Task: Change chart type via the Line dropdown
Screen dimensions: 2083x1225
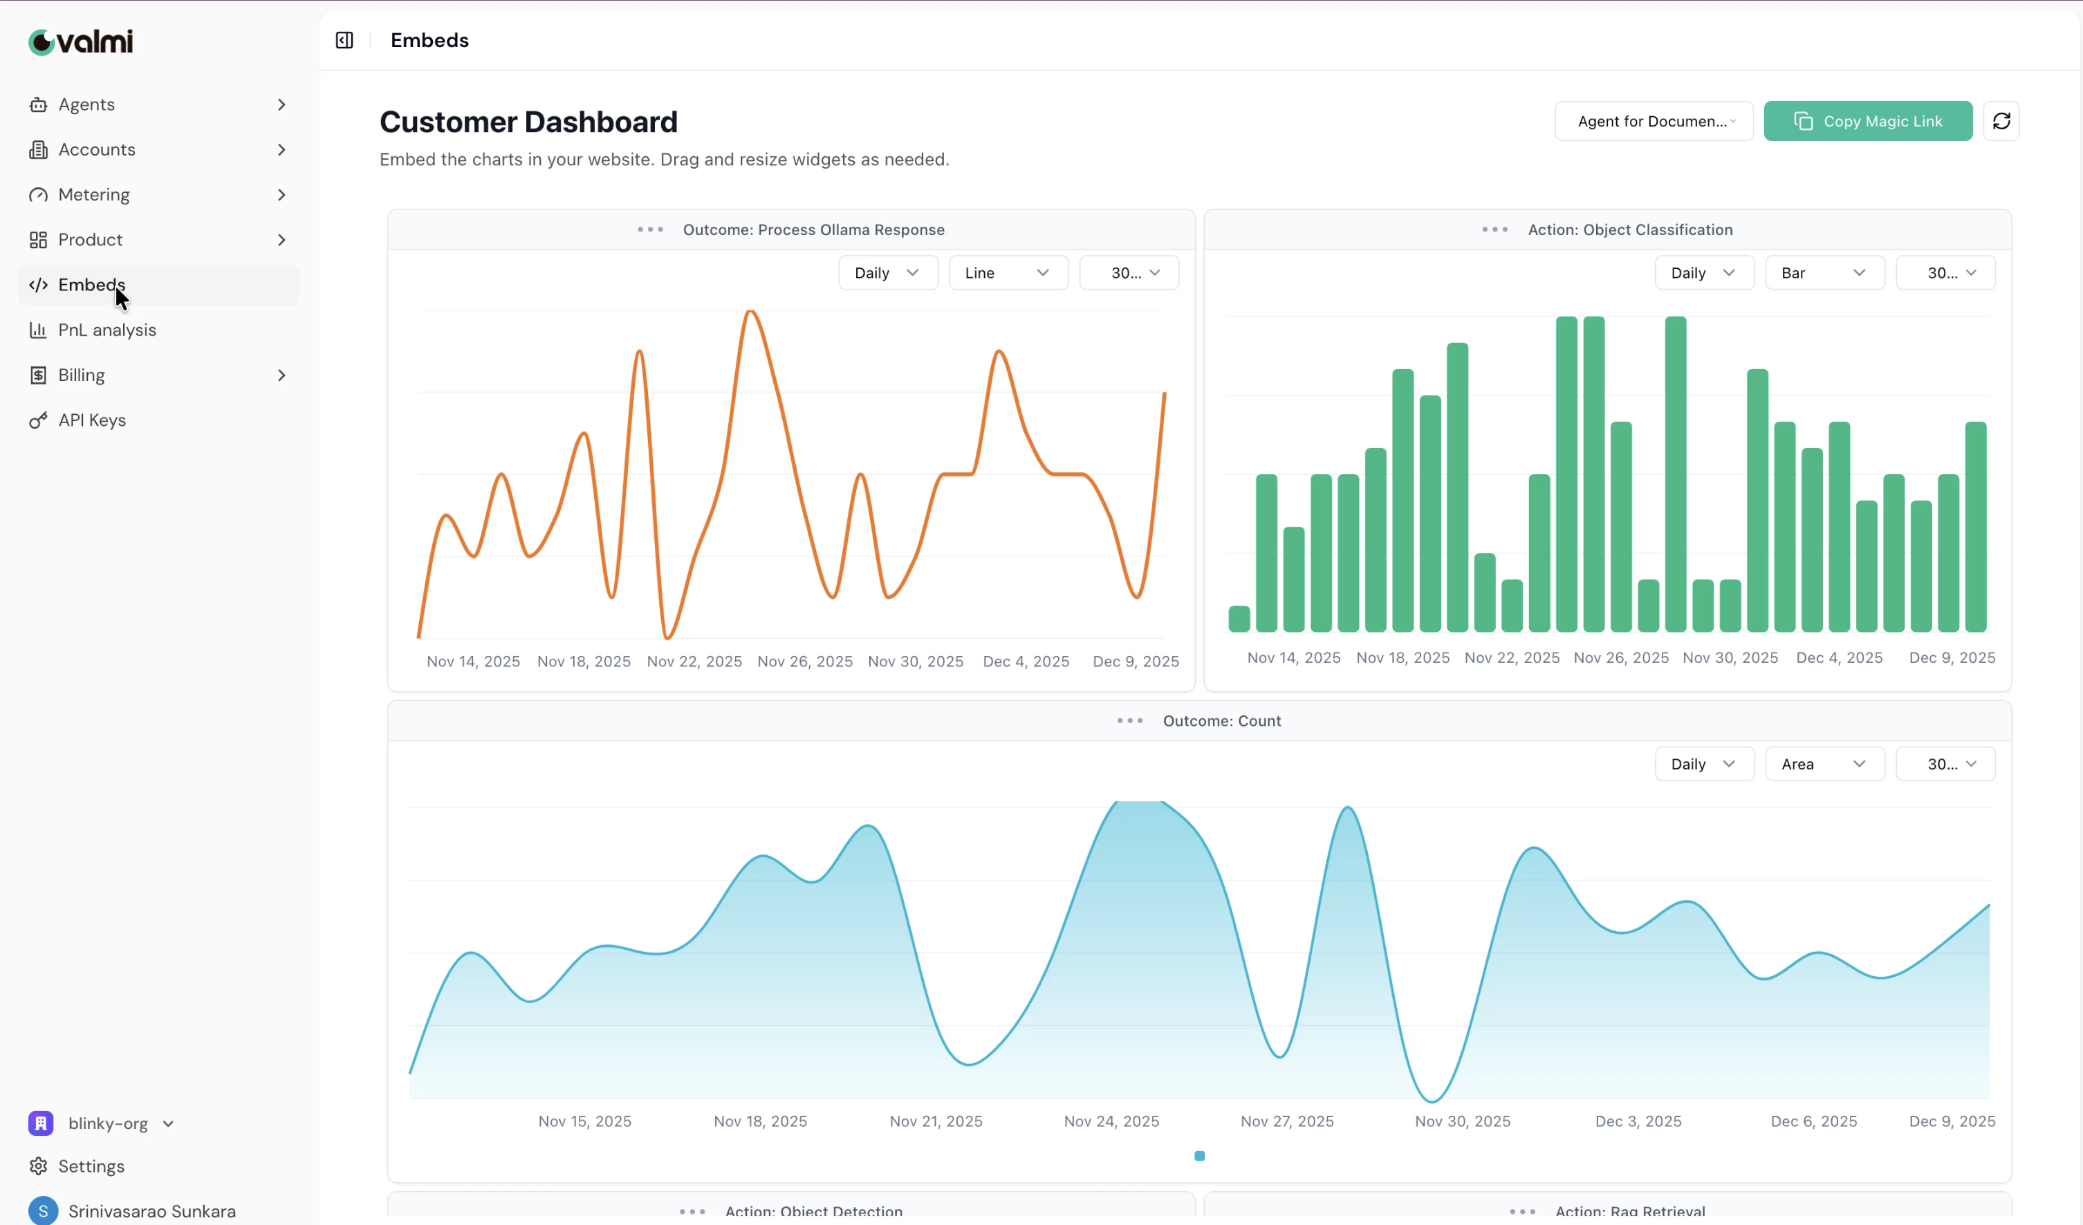Action: [x=1008, y=272]
